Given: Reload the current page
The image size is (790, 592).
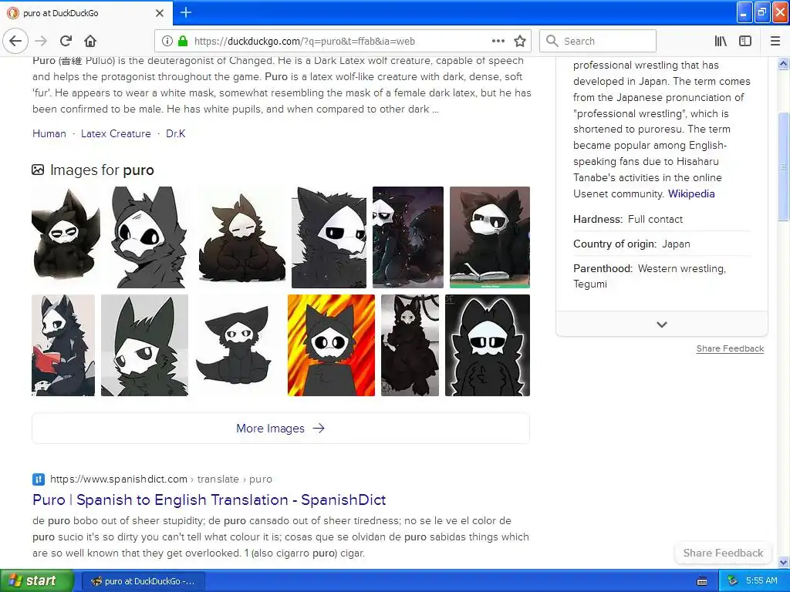Looking at the screenshot, I should (66, 41).
